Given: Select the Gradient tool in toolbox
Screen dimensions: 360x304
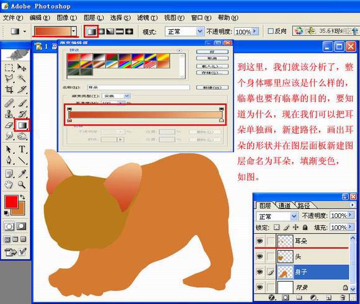Looking at the screenshot, I should (22, 125).
